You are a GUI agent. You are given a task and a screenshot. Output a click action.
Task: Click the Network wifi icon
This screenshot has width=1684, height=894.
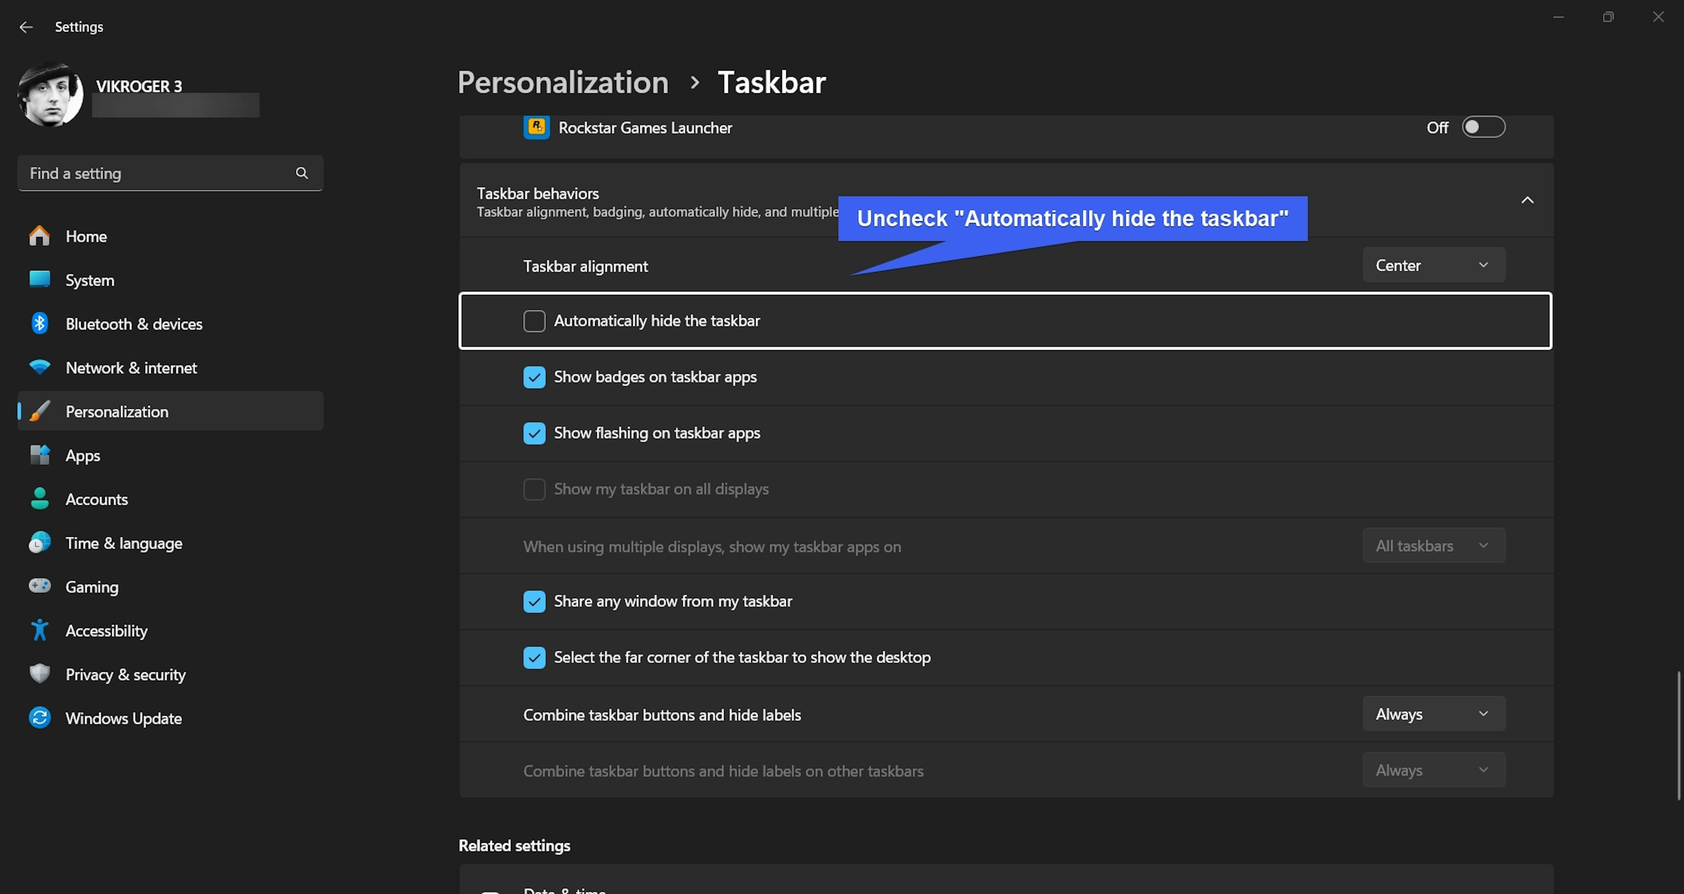40,367
